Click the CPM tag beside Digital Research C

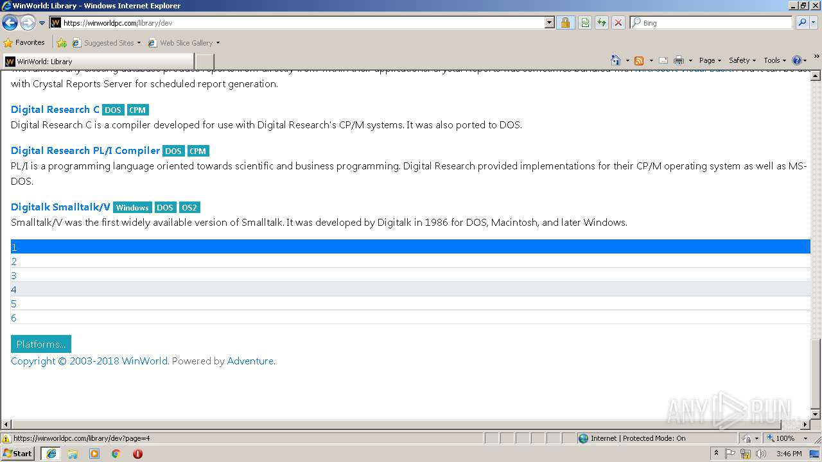137,110
